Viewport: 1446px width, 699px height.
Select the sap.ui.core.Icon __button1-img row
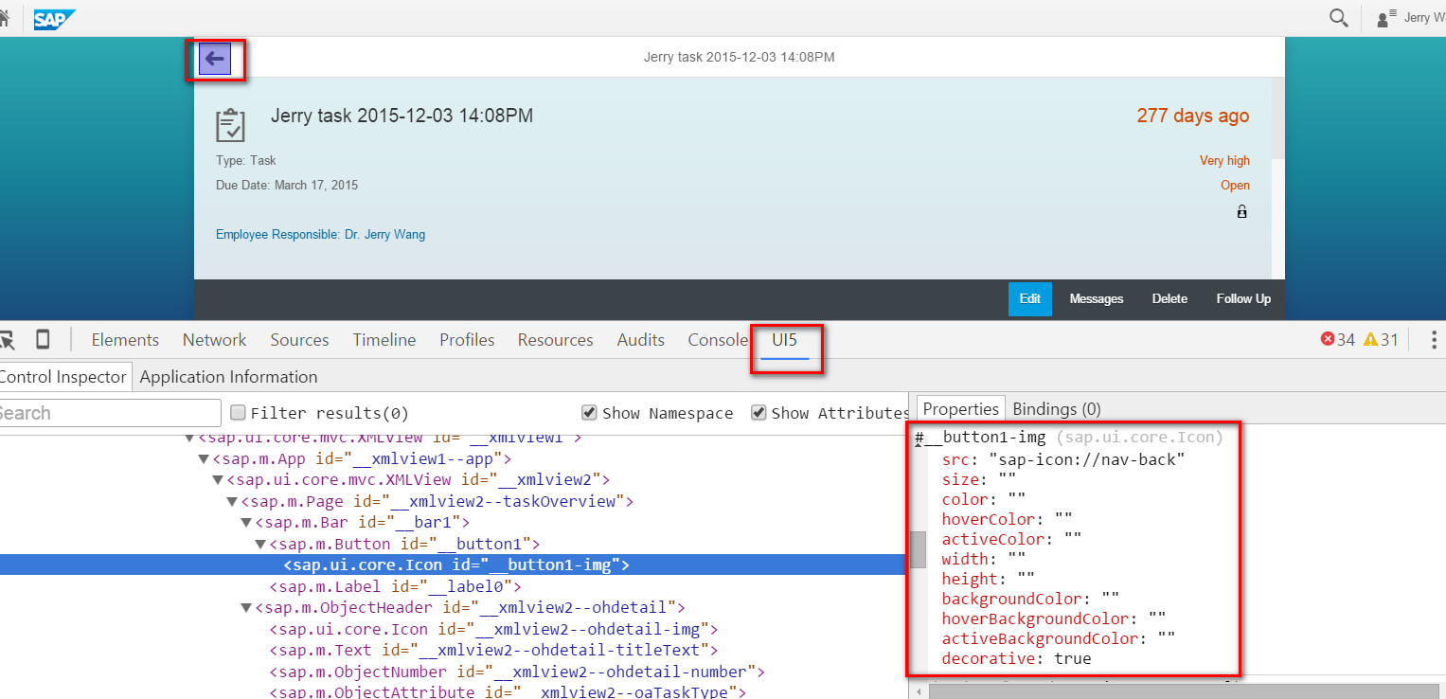453,565
